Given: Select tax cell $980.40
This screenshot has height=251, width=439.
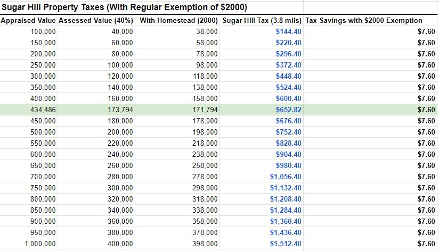Looking at the screenshot, I should (289, 166).
